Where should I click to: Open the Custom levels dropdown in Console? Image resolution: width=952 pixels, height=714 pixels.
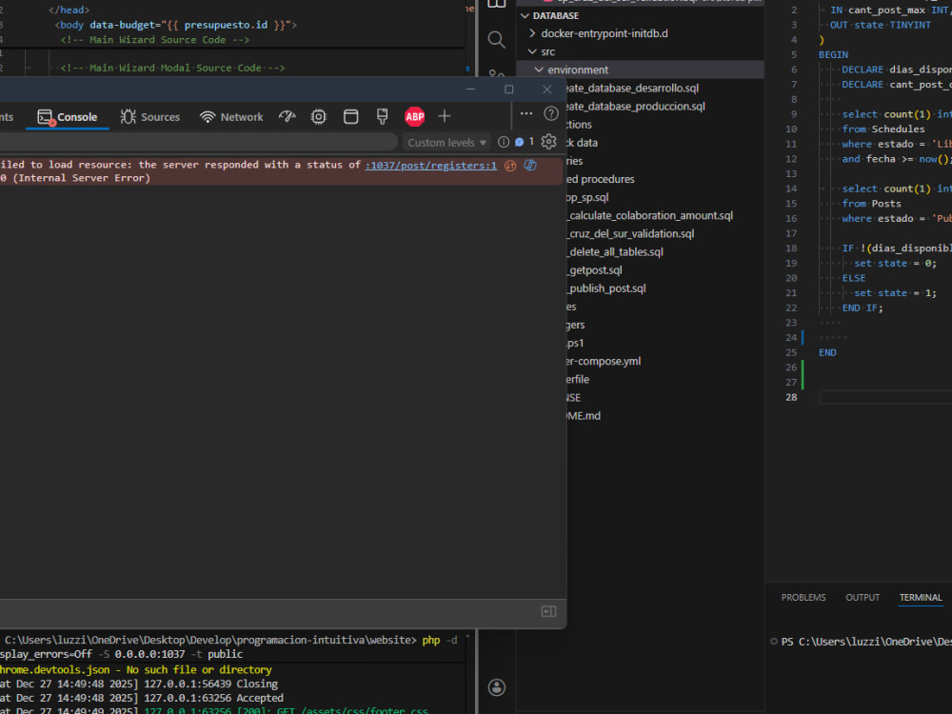pyautogui.click(x=446, y=143)
